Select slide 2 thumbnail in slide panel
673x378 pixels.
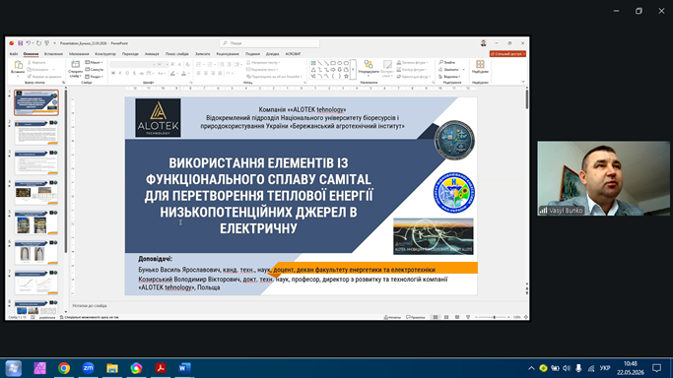[x=36, y=133]
